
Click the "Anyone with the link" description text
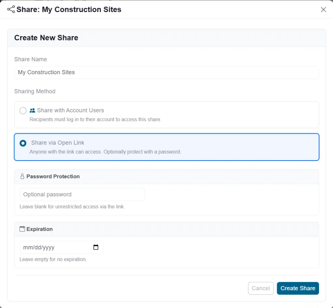point(105,152)
